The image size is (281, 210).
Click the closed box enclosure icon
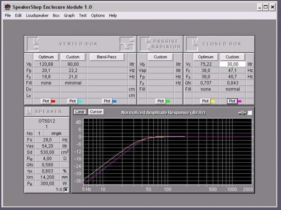tap(194, 44)
